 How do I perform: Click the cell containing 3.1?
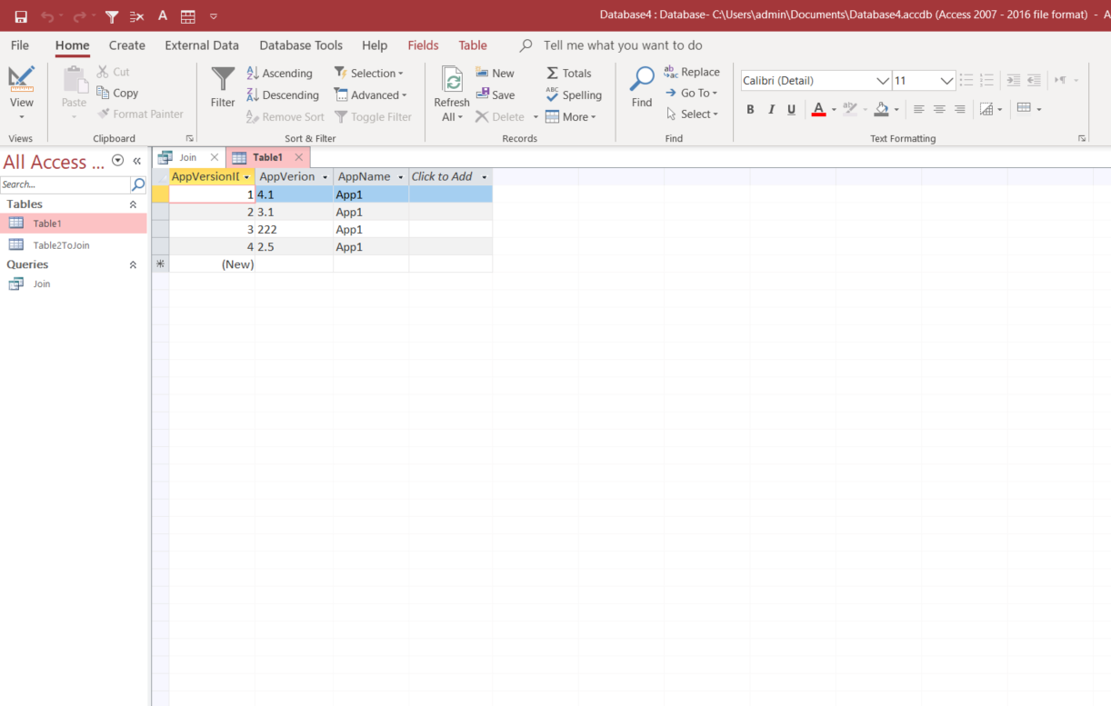pos(294,213)
